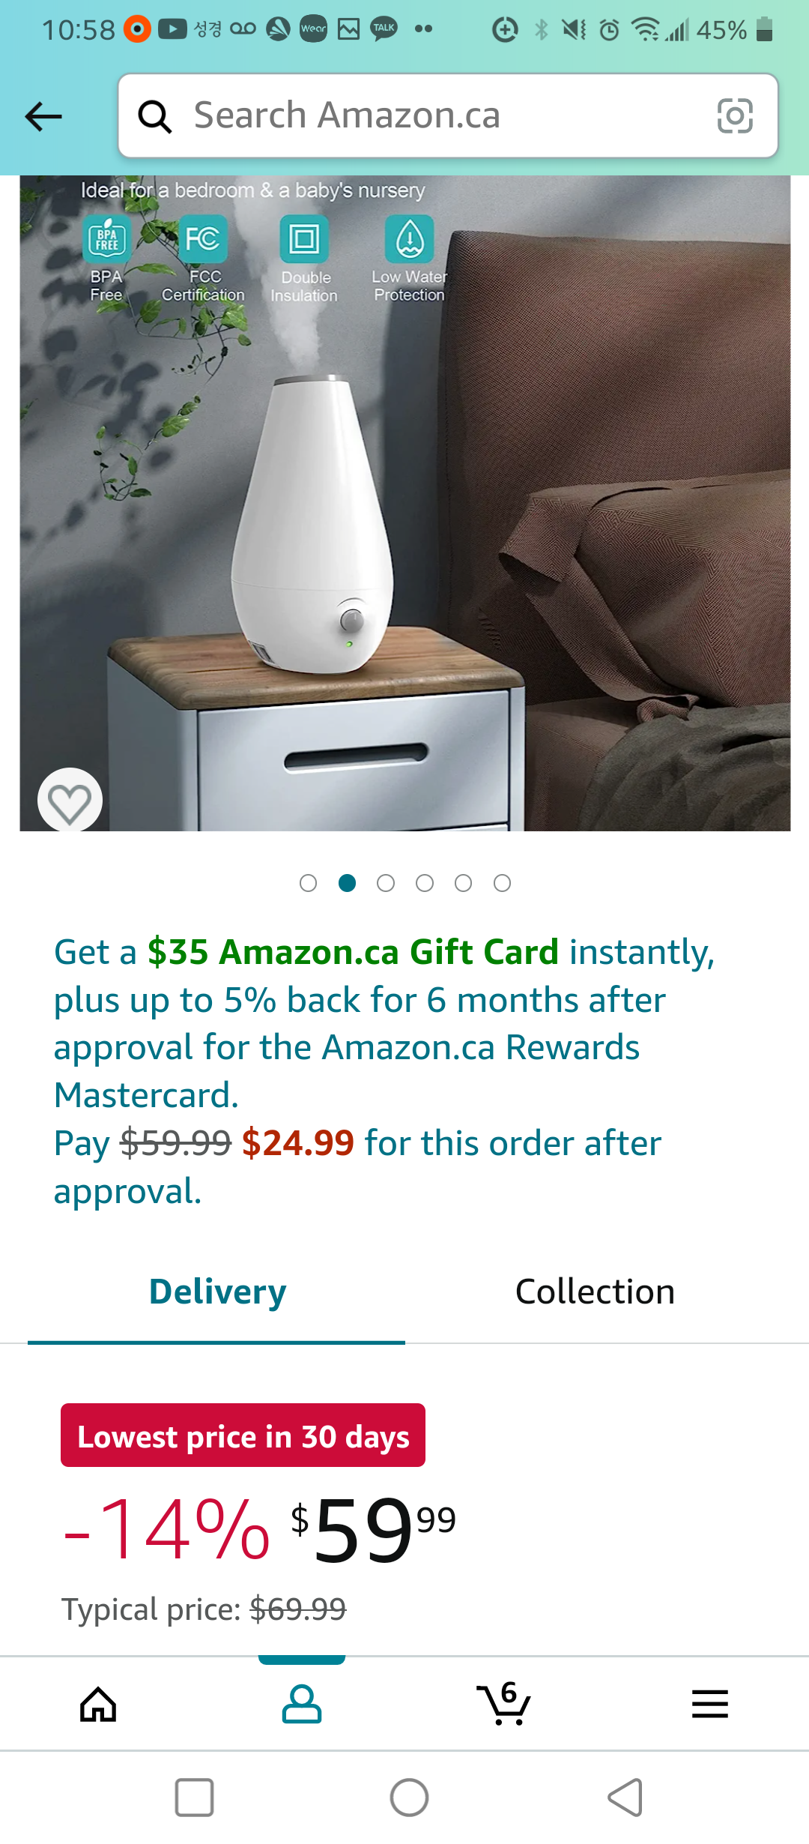
Task: Open the hamburger menu icon
Action: (709, 1704)
